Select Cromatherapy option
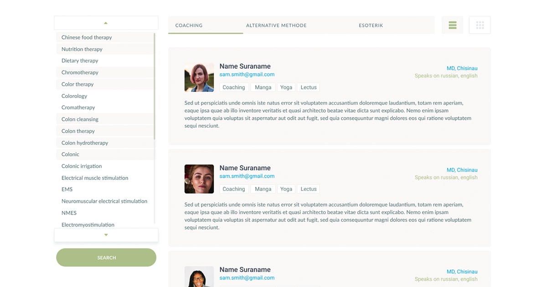This screenshot has height=287, width=547. tap(105, 108)
